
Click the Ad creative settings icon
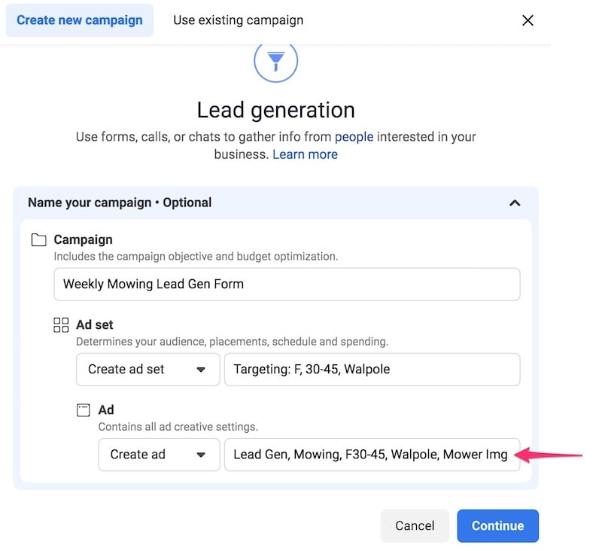[x=84, y=409]
